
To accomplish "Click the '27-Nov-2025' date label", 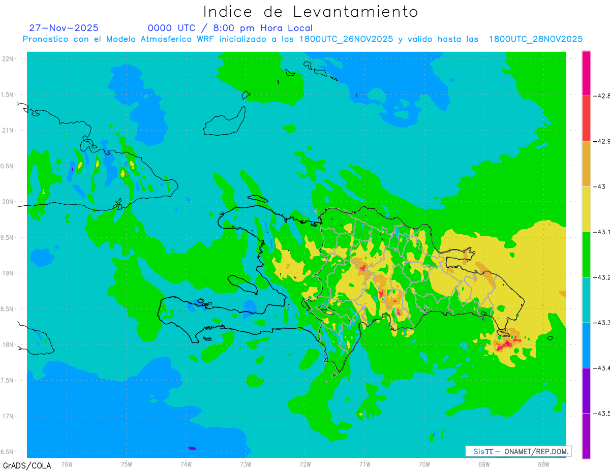I will [64, 28].
